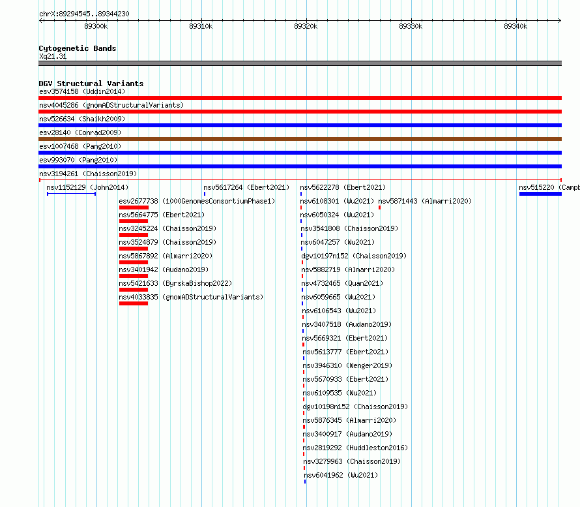Click the red marker under nsv5871443
The image size is (580, 507).
pyautogui.click(x=379, y=207)
